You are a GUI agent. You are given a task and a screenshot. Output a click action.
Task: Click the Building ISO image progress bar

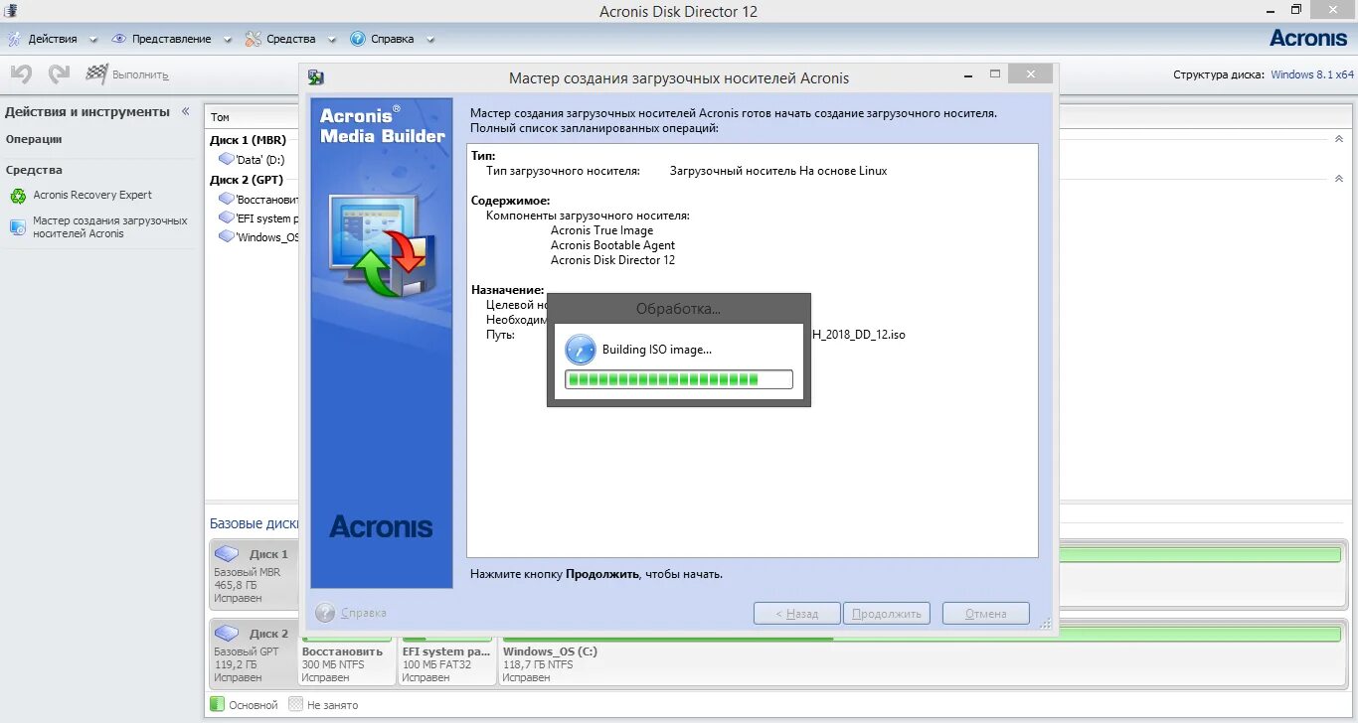pos(679,379)
